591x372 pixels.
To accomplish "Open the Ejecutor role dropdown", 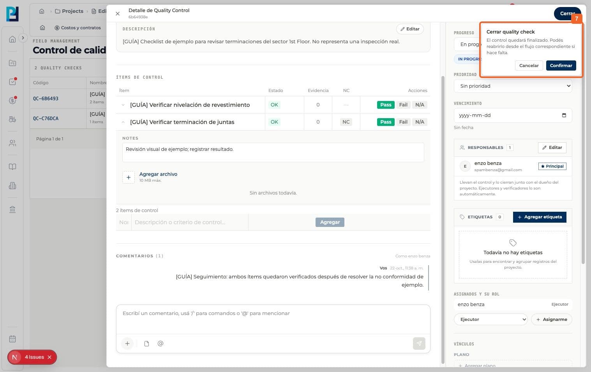I will [x=490, y=319].
